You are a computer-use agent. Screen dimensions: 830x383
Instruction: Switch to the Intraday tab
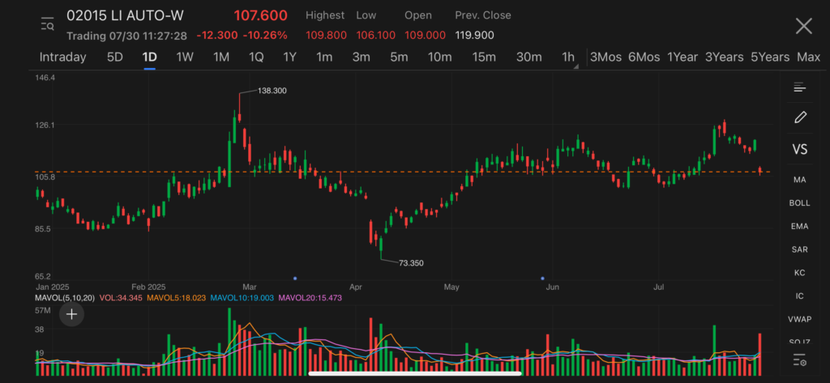(62, 57)
